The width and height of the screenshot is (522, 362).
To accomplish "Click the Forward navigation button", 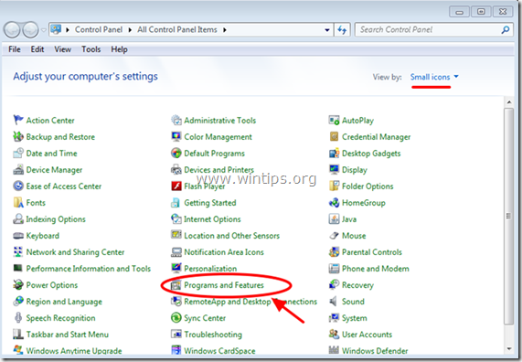I will [31, 30].
